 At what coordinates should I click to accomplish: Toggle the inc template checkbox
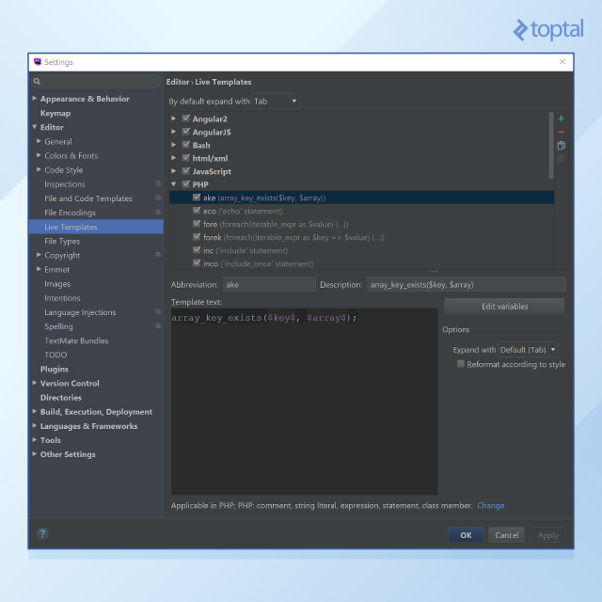tap(197, 250)
